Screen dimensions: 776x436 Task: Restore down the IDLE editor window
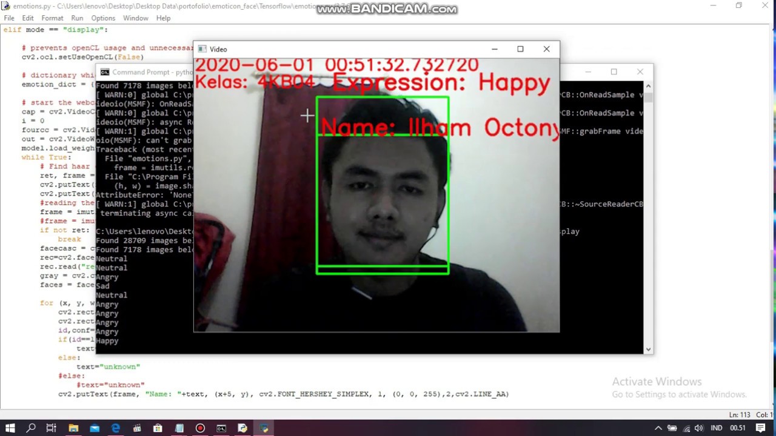pyautogui.click(x=738, y=5)
